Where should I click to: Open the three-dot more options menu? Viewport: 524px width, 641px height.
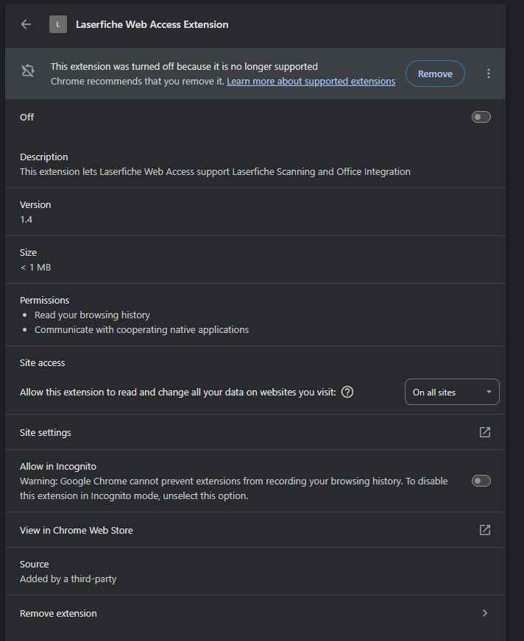[x=489, y=74]
